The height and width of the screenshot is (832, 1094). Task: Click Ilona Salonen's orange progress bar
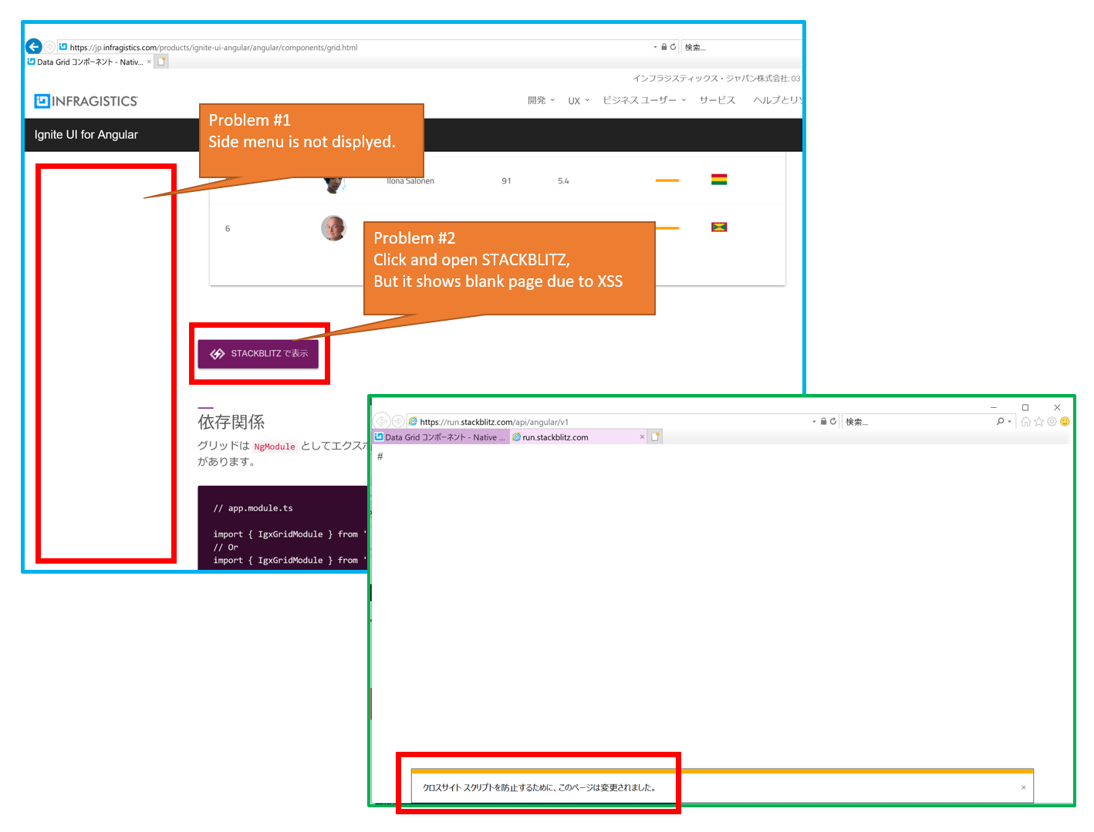coord(667,180)
